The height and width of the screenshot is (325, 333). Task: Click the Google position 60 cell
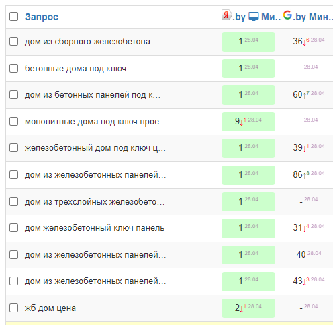click(309, 95)
